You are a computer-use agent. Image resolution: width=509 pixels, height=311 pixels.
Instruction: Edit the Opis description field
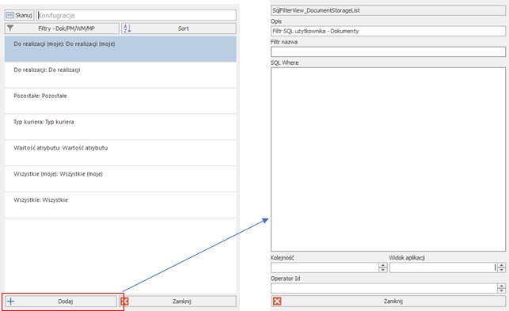[x=388, y=31]
